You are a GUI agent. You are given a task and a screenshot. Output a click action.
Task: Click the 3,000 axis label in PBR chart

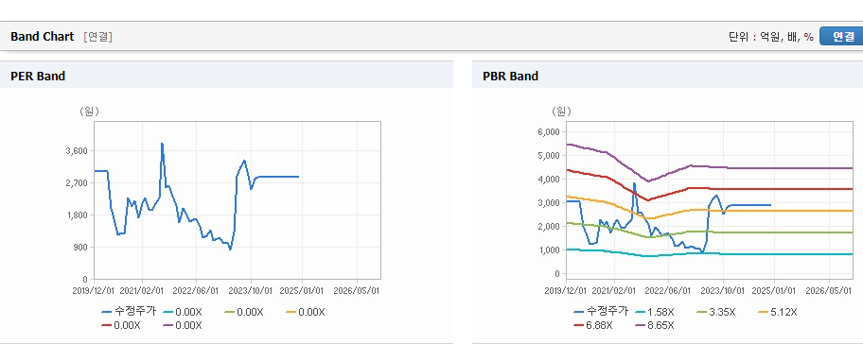548,203
